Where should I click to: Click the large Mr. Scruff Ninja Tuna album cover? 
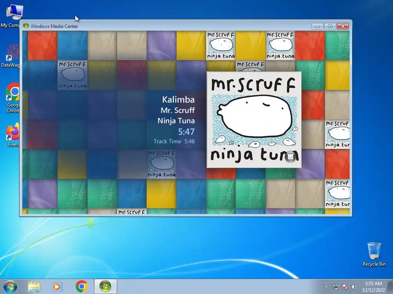coord(254,120)
